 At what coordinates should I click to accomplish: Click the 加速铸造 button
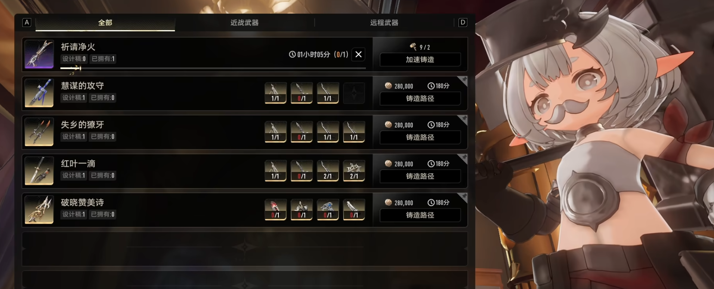coord(420,60)
